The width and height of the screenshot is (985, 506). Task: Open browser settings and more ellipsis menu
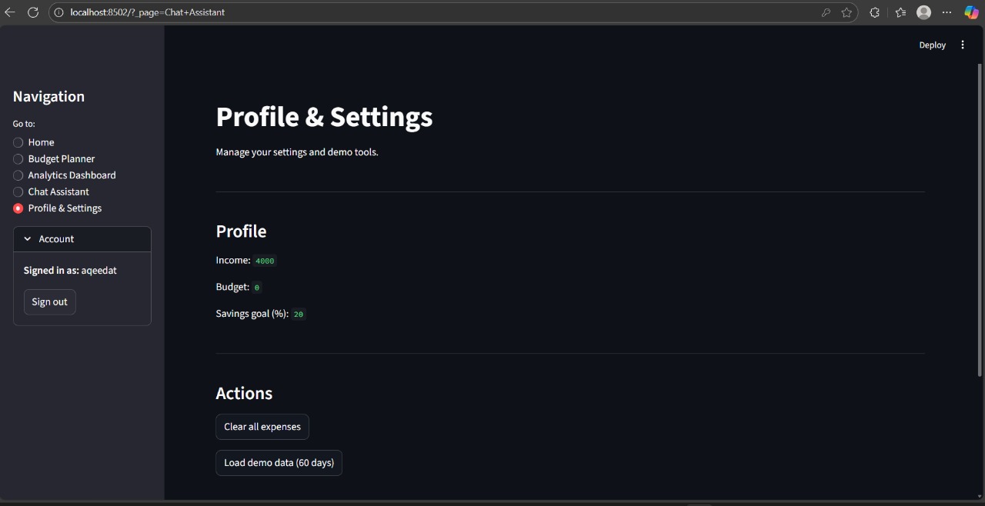(947, 12)
